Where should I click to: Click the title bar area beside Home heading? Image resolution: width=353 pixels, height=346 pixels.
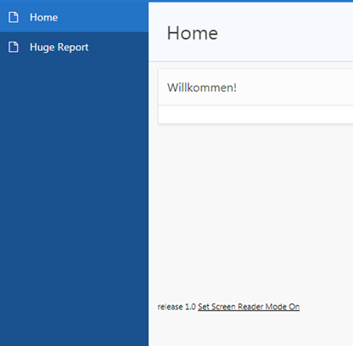point(286,32)
